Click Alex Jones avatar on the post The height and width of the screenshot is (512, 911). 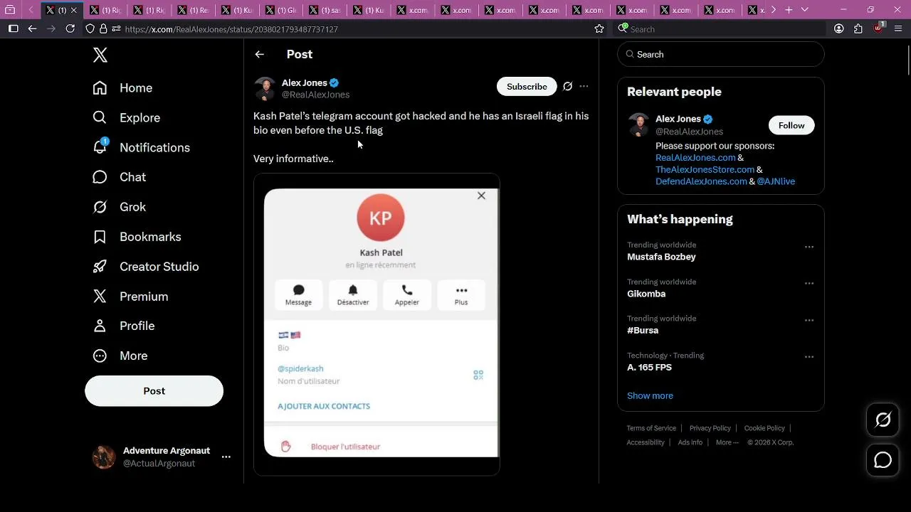point(265,89)
